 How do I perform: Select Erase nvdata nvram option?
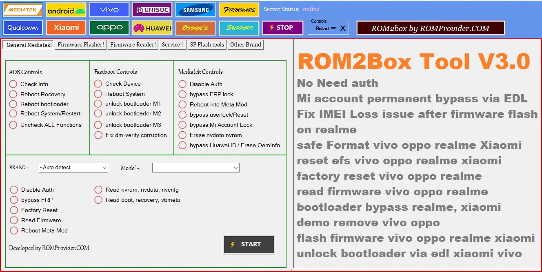click(210, 135)
